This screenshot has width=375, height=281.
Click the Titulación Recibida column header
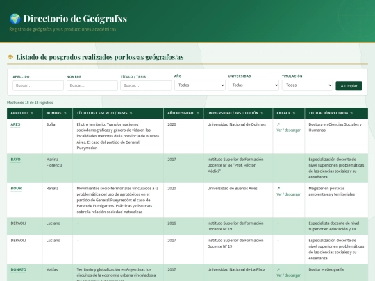(x=337, y=113)
